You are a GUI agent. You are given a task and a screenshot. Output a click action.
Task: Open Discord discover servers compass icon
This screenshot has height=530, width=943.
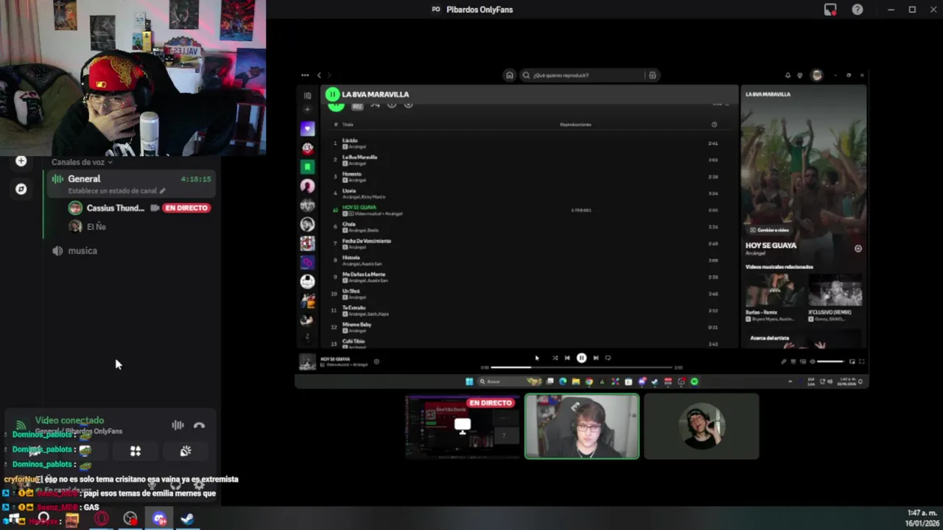[21, 189]
